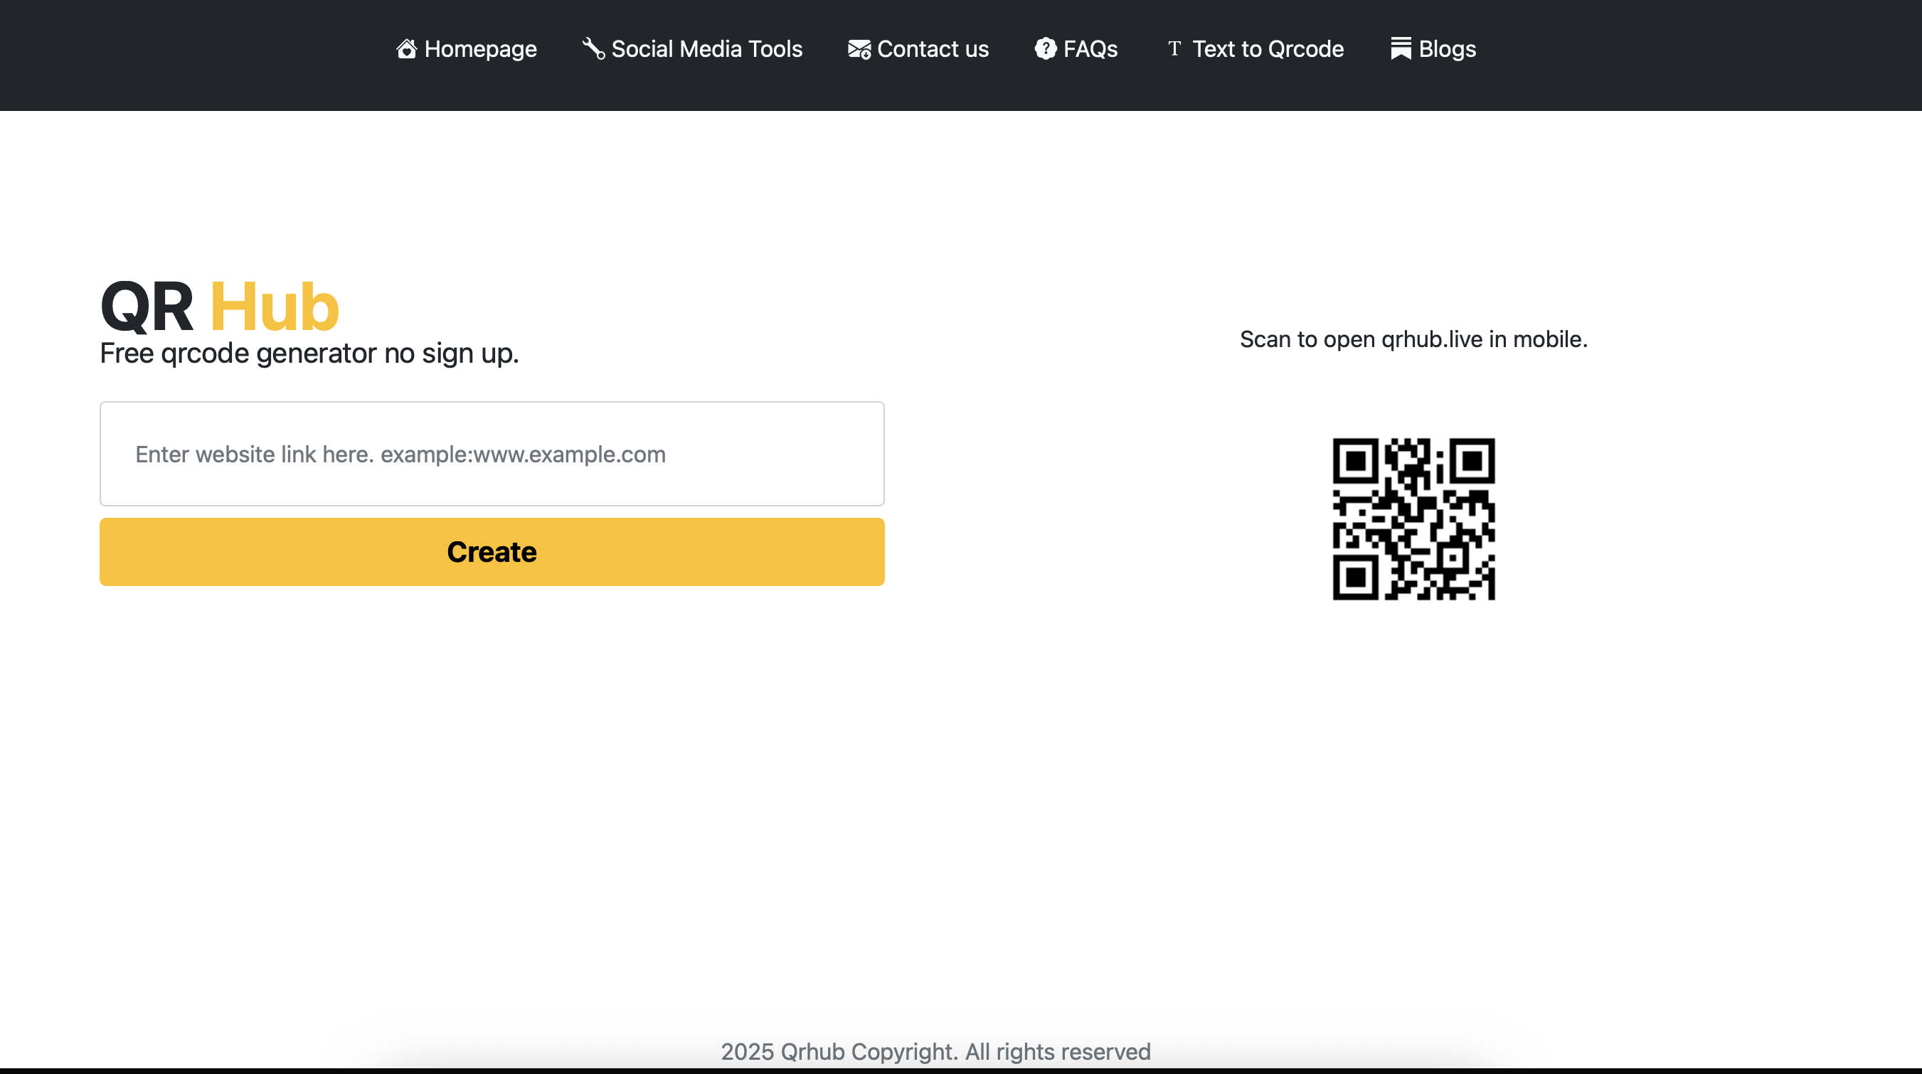This screenshot has height=1074, width=1922.
Task: Click the envelope icon beside Contact us
Action: (x=859, y=49)
